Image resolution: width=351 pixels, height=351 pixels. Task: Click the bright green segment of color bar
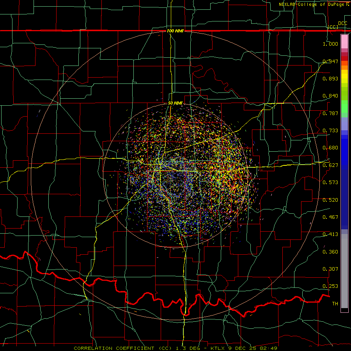click(x=344, y=106)
